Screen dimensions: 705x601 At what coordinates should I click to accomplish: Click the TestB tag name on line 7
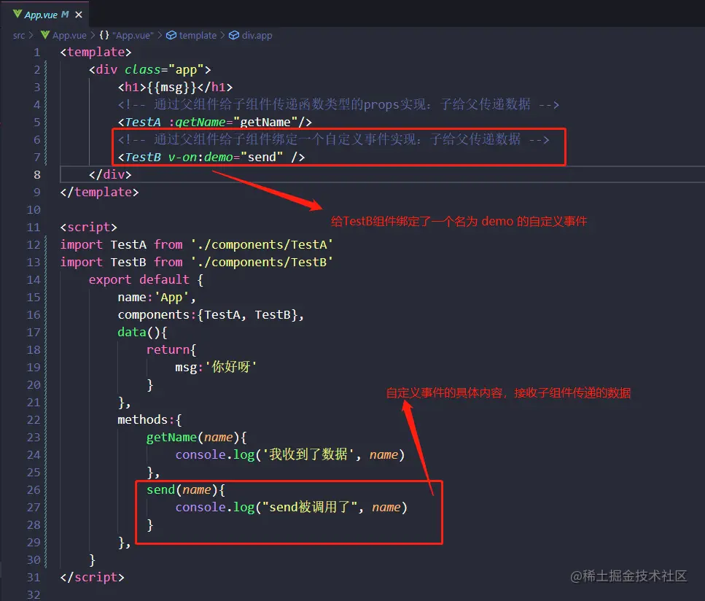[142, 157]
